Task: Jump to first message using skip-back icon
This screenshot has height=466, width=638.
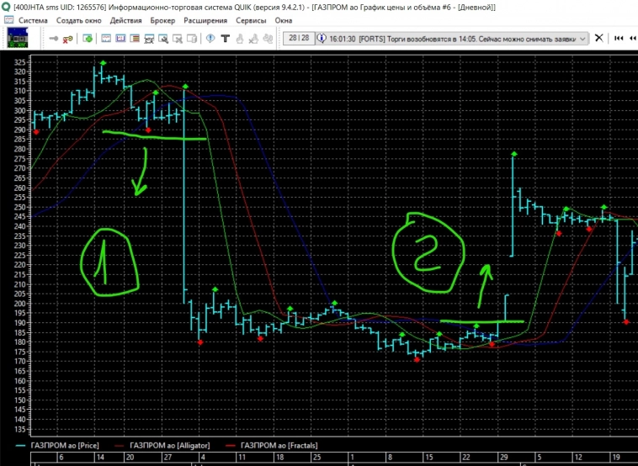Action: point(619,38)
